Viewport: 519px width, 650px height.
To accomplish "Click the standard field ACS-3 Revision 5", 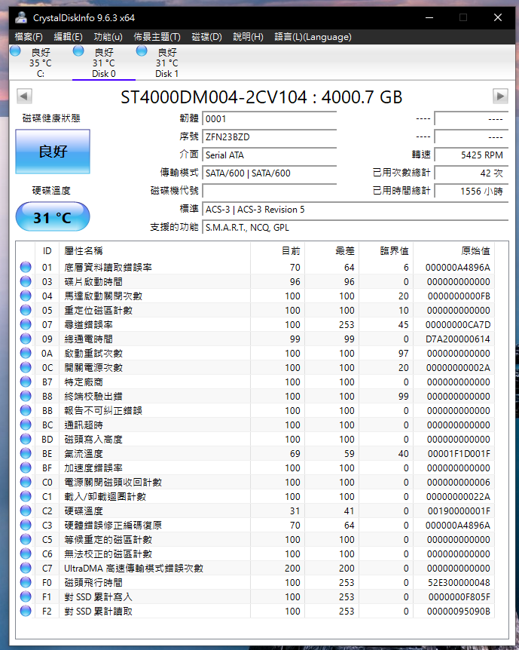I will 356,210.
